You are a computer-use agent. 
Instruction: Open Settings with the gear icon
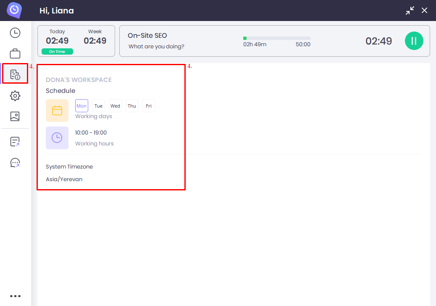(15, 95)
